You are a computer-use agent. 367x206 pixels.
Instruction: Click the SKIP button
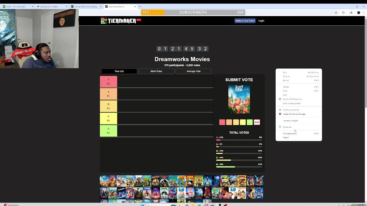pyautogui.click(x=257, y=122)
